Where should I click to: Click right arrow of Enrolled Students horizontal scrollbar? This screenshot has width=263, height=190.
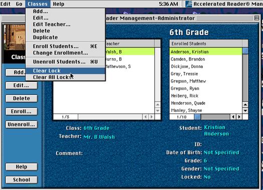pyautogui.click(x=239, y=116)
